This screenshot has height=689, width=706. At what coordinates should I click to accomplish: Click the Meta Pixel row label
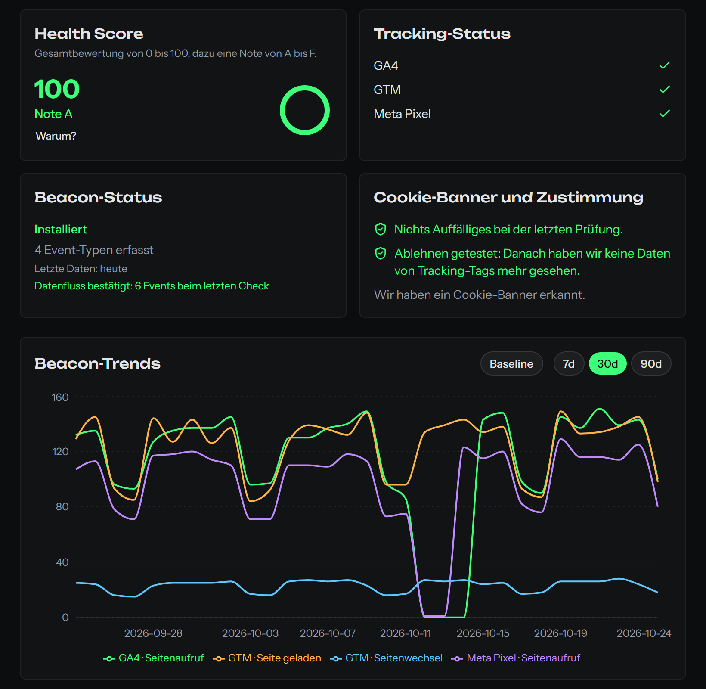(x=402, y=114)
